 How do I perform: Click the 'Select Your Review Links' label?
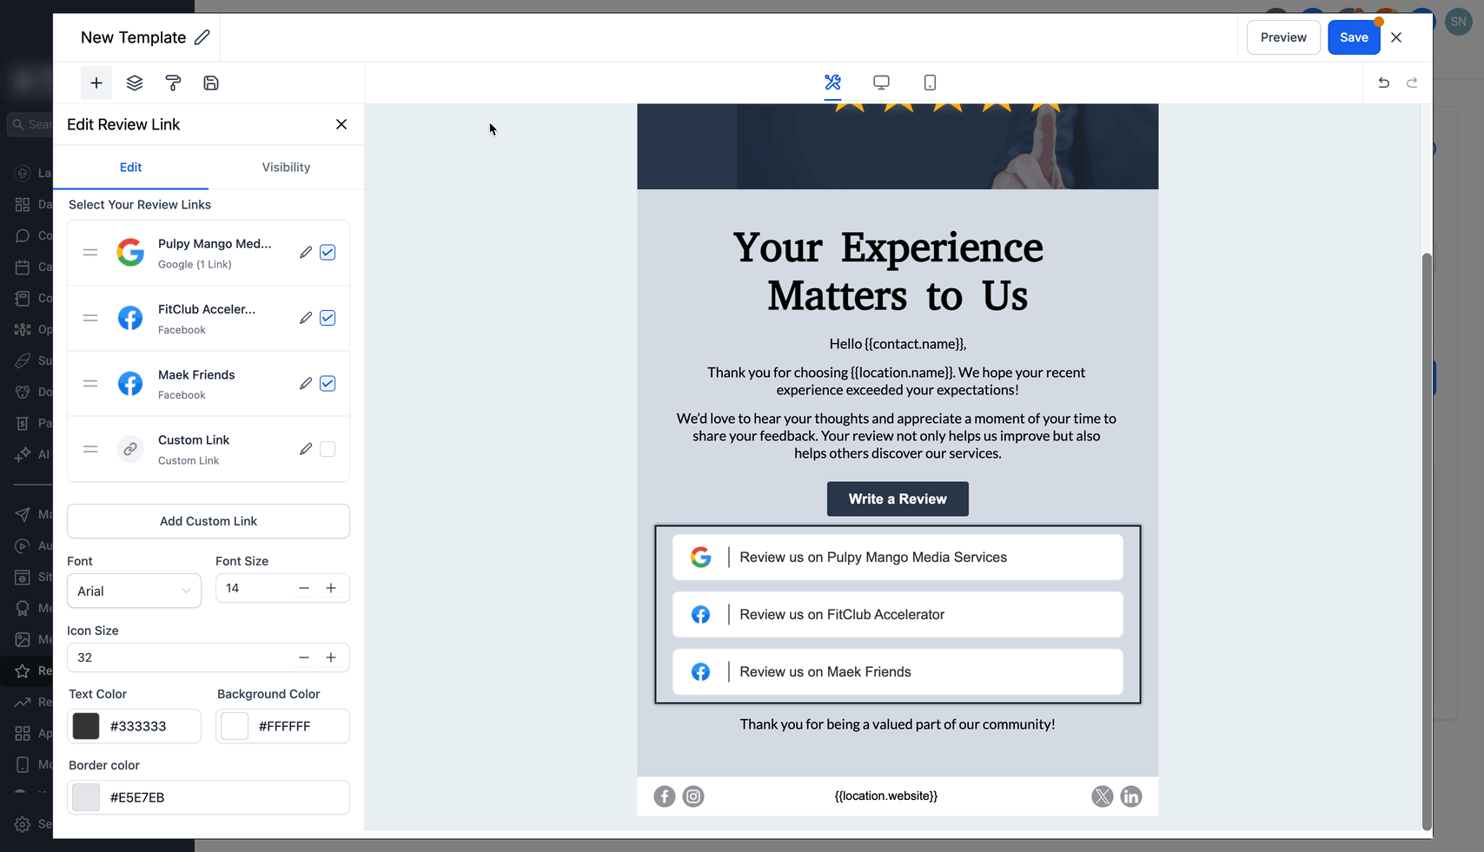140,205
